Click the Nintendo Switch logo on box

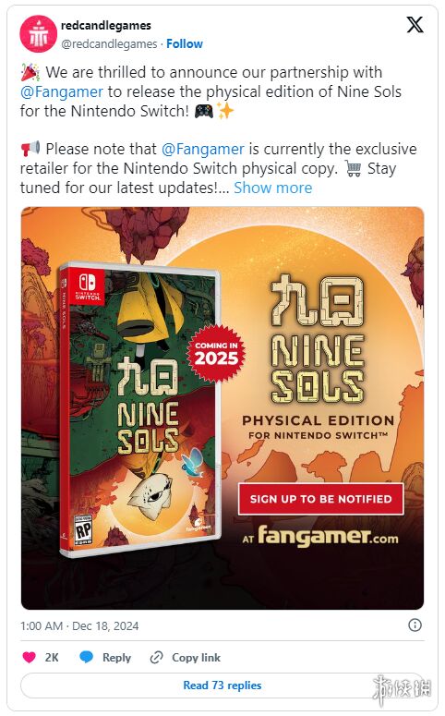point(88,286)
